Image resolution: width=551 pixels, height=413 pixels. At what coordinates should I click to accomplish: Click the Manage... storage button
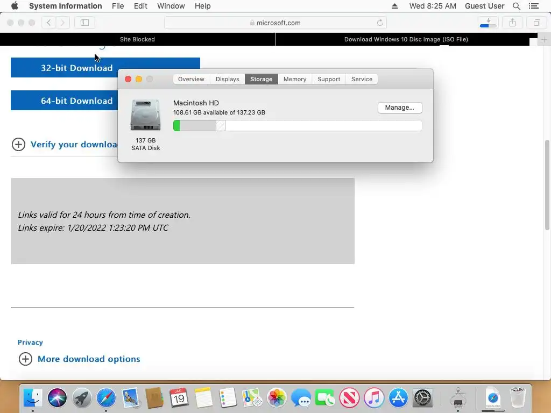(400, 108)
